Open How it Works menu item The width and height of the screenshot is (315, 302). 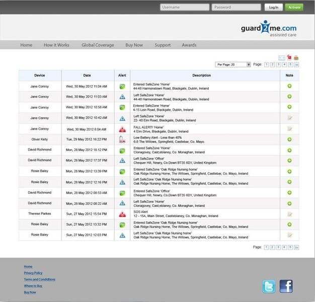coord(56,45)
